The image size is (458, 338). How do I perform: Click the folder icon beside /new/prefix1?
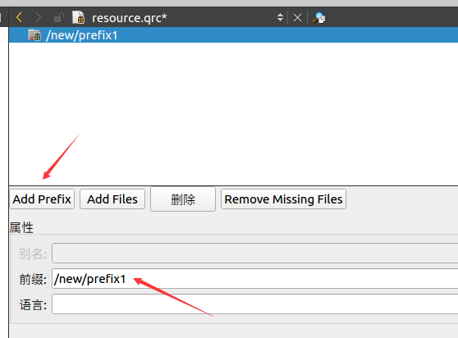tap(34, 35)
